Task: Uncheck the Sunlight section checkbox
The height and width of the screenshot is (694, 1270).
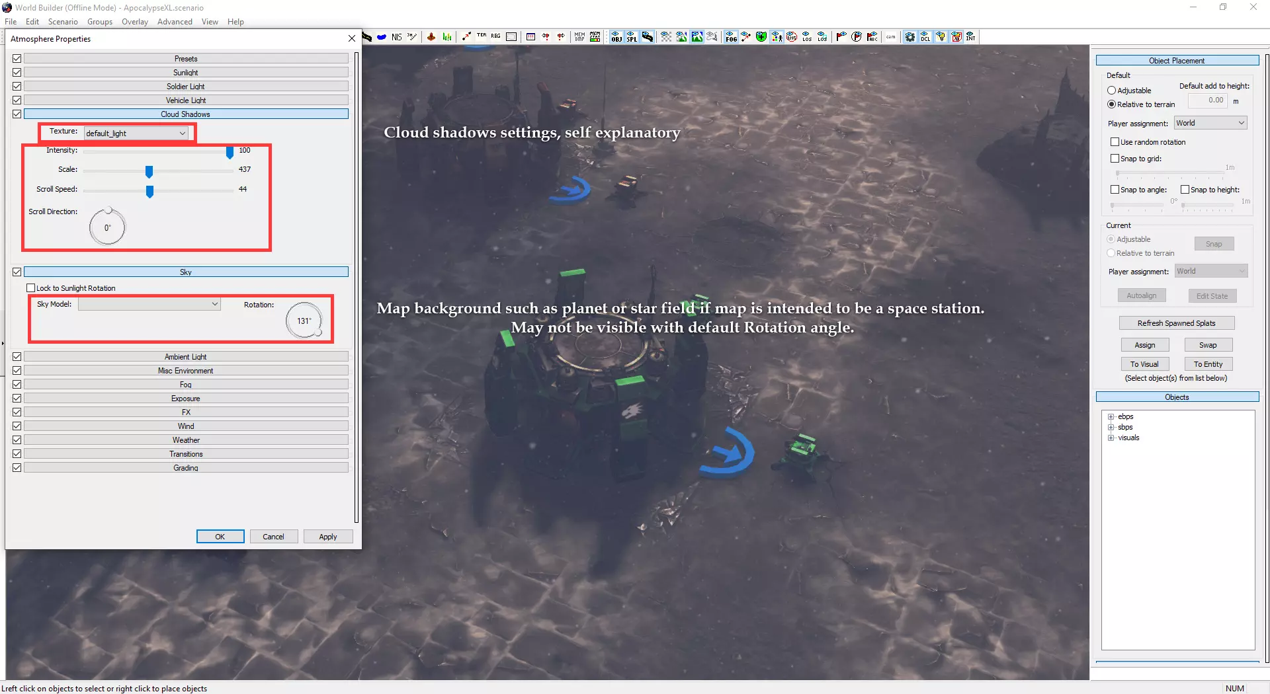Action: point(17,73)
